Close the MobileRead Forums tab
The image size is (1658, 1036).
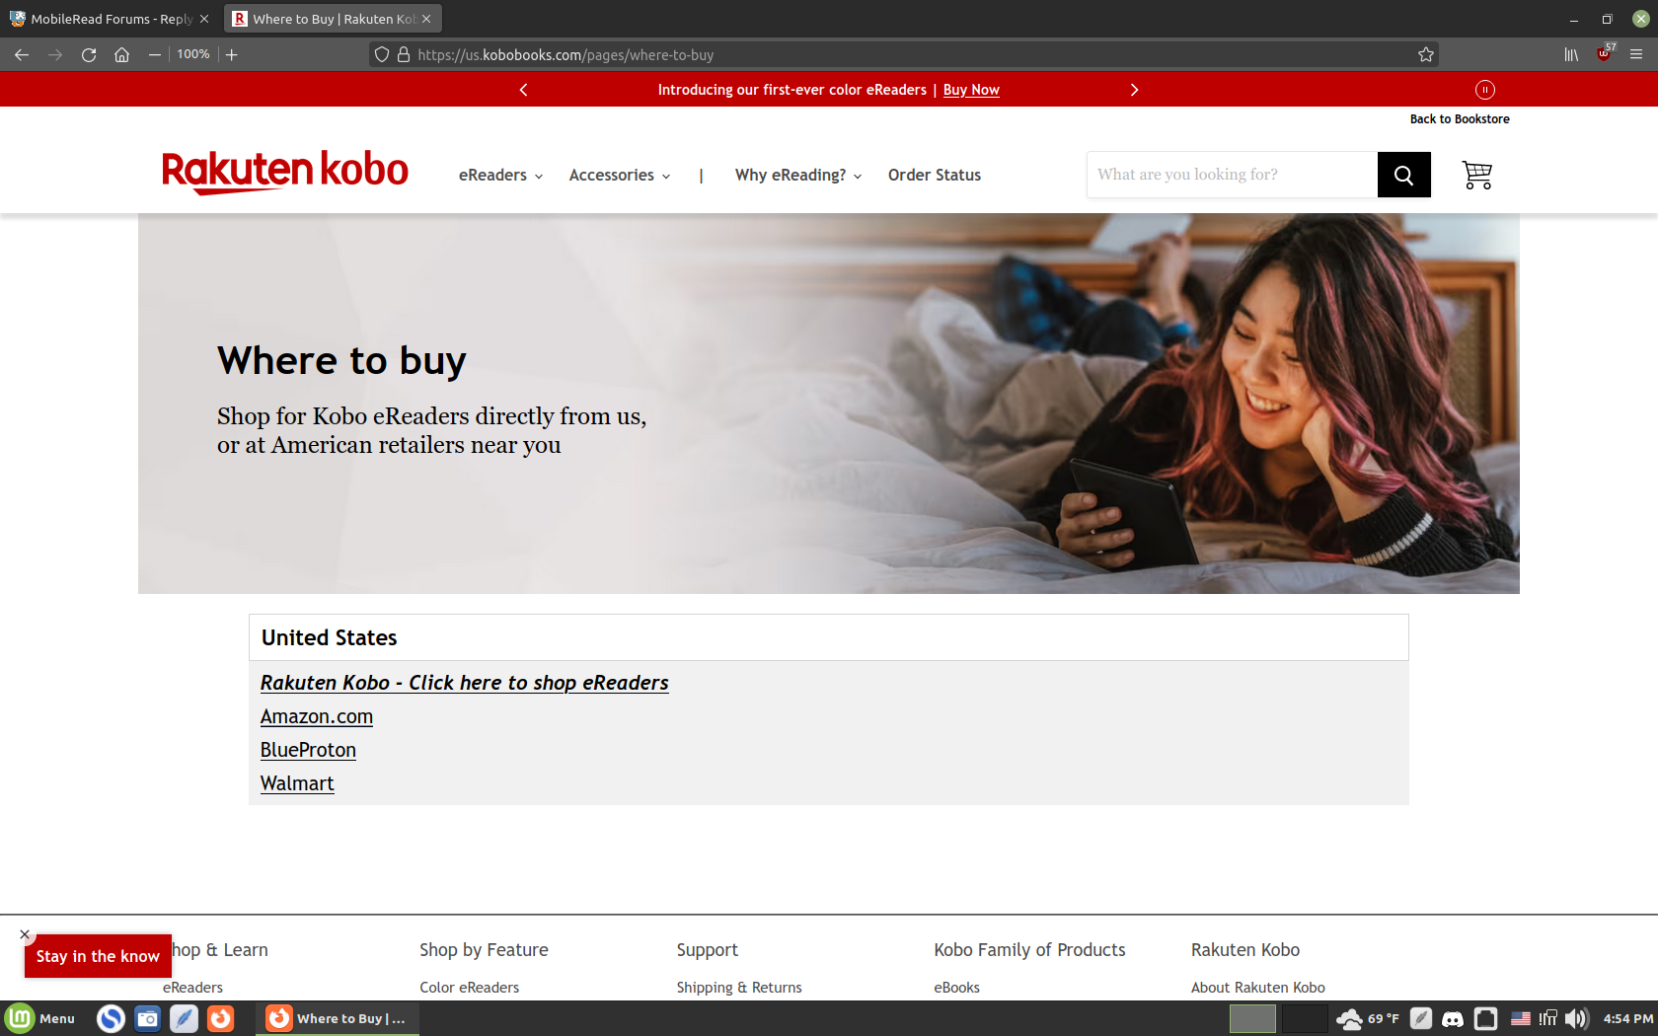click(204, 19)
